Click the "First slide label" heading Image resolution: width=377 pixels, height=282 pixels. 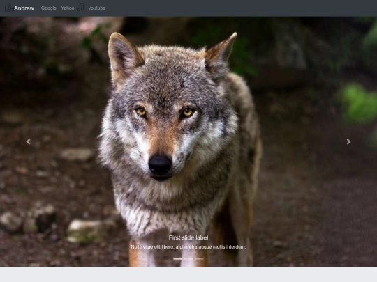188,237
